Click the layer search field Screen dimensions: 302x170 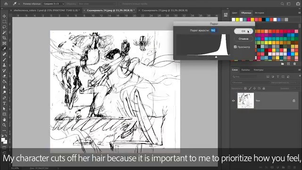(244, 76)
